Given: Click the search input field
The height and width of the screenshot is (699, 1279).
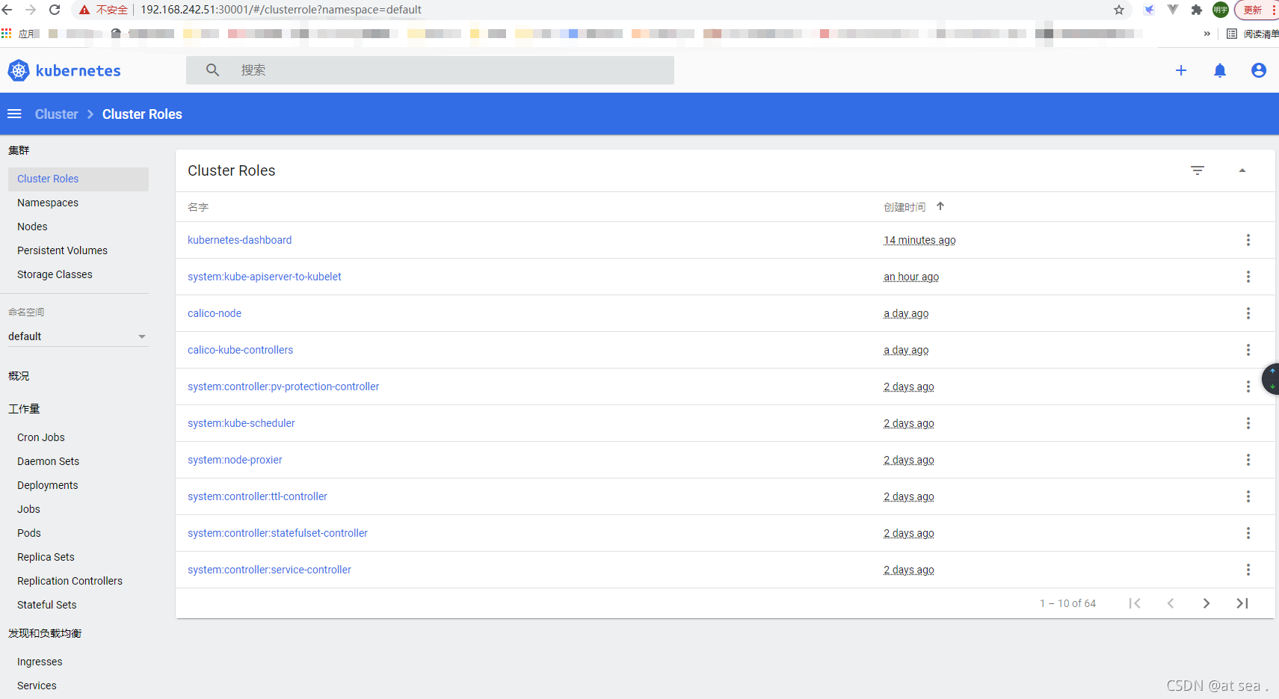Looking at the screenshot, I should [430, 70].
